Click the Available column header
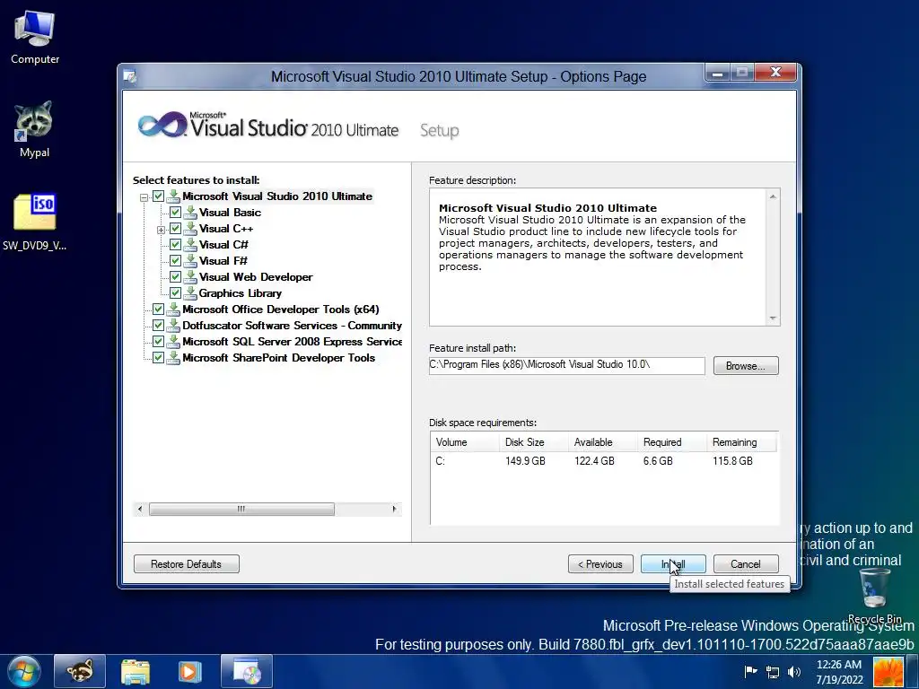 point(602,441)
